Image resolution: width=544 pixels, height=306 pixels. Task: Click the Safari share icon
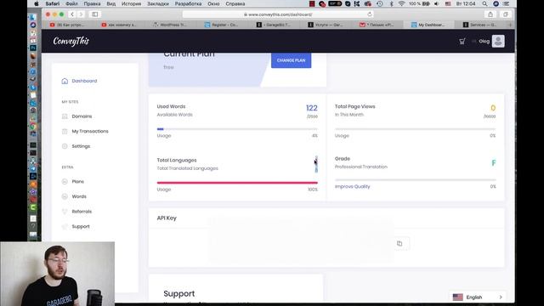(x=490, y=14)
